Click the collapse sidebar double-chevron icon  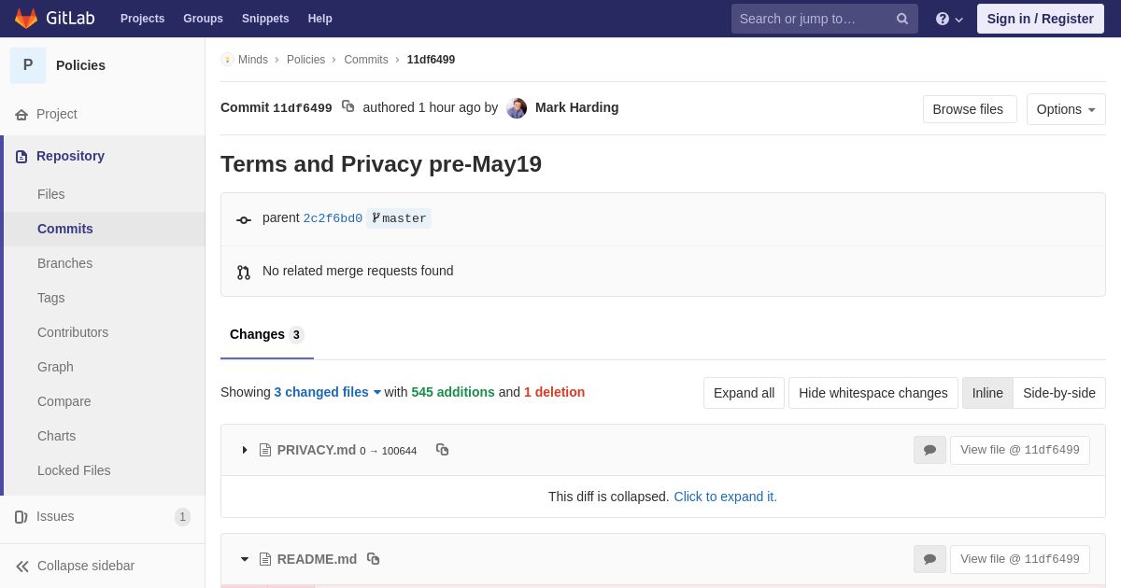pyautogui.click(x=22, y=567)
